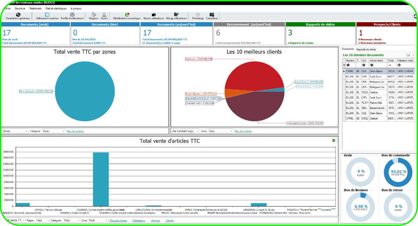This screenshot has width=418, height=226.
Task: Select the Carat S.a.r.l row in documents table
Action: [378, 76]
